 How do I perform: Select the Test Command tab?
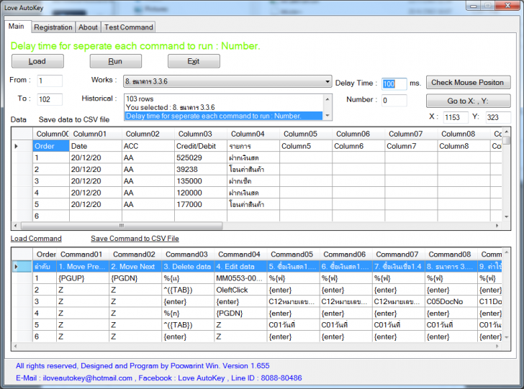[128, 27]
